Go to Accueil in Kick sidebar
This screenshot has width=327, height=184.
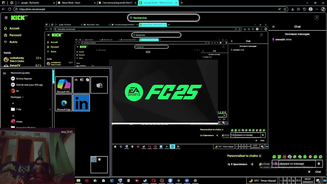(12, 28)
